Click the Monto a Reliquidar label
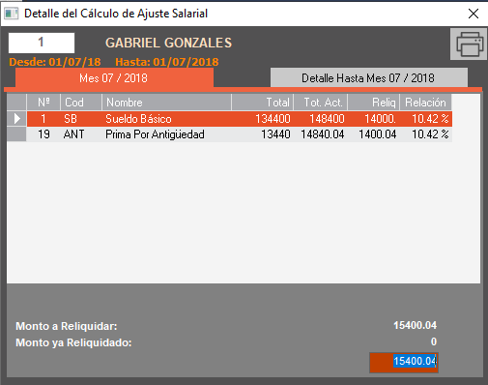The width and height of the screenshot is (488, 385). (x=67, y=326)
